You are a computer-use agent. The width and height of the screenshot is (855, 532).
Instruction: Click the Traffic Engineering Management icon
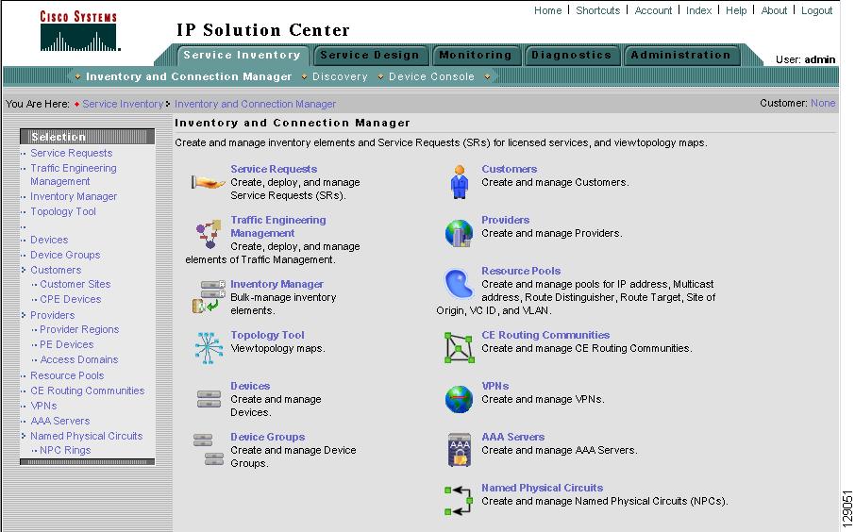pyautogui.click(x=209, y=234)
